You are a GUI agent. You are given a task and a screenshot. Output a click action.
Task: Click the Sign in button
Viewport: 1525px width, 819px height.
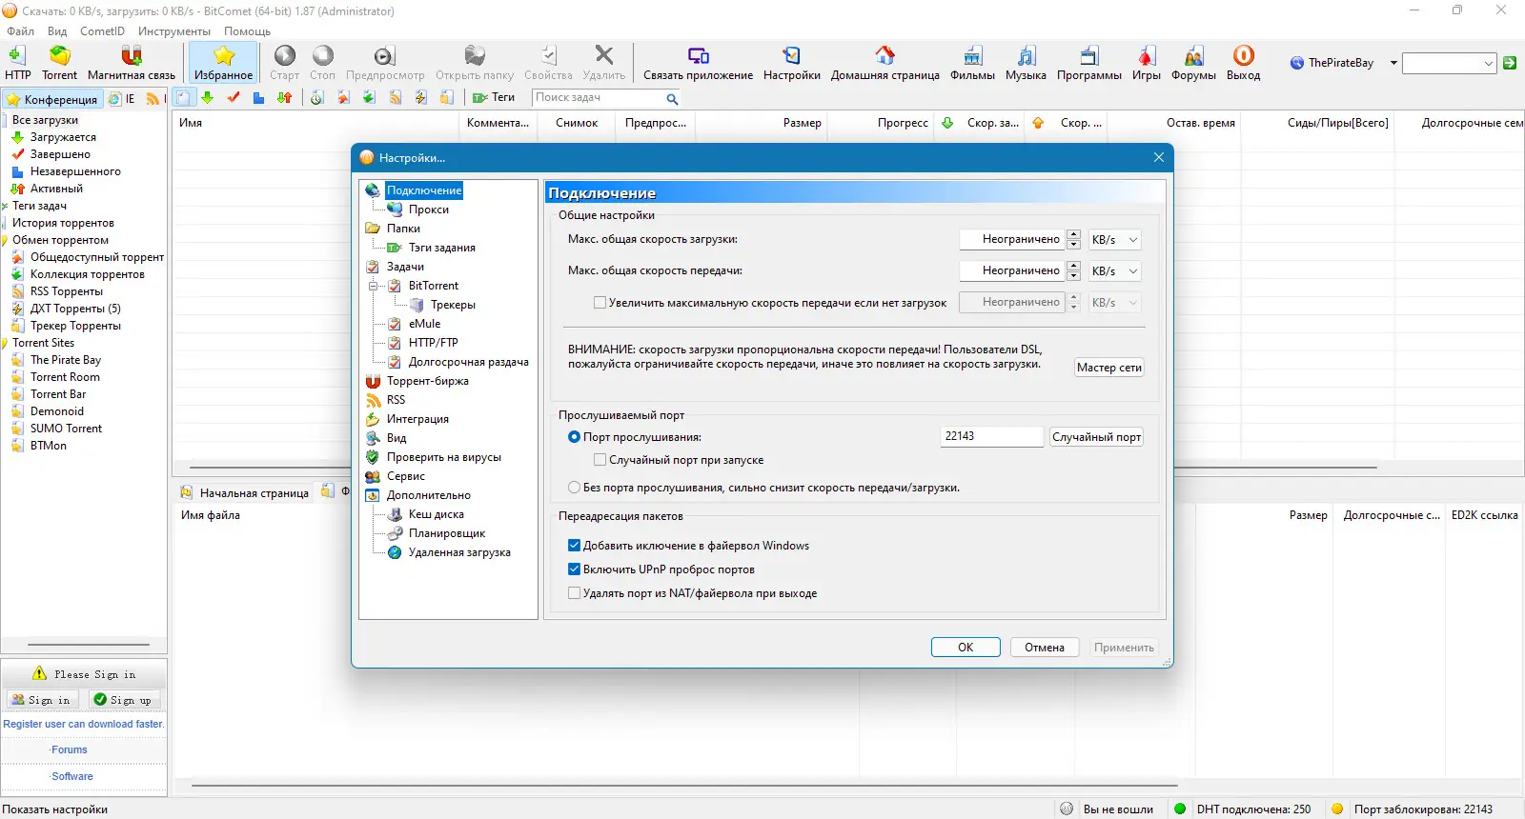(42, 700)
